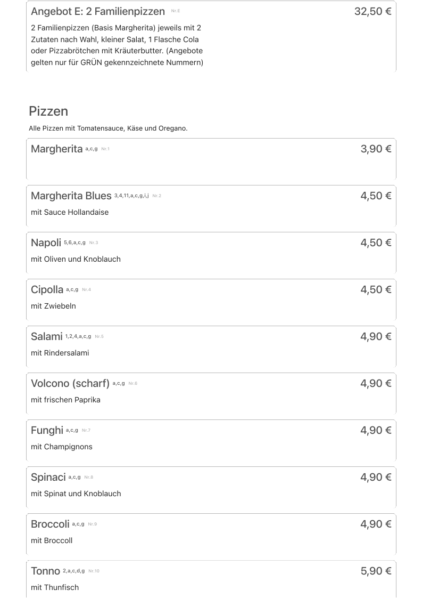This screenshot has width=422, height=598.
Task: Select the Margherita pizza item
Action: (57, 149)
